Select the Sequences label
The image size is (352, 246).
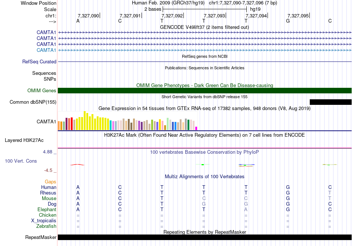(x=44, y=73)
